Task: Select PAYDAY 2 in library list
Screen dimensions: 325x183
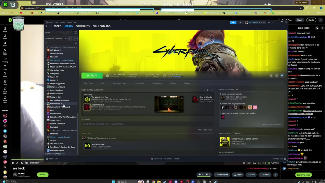Action: tap(54, 80)
